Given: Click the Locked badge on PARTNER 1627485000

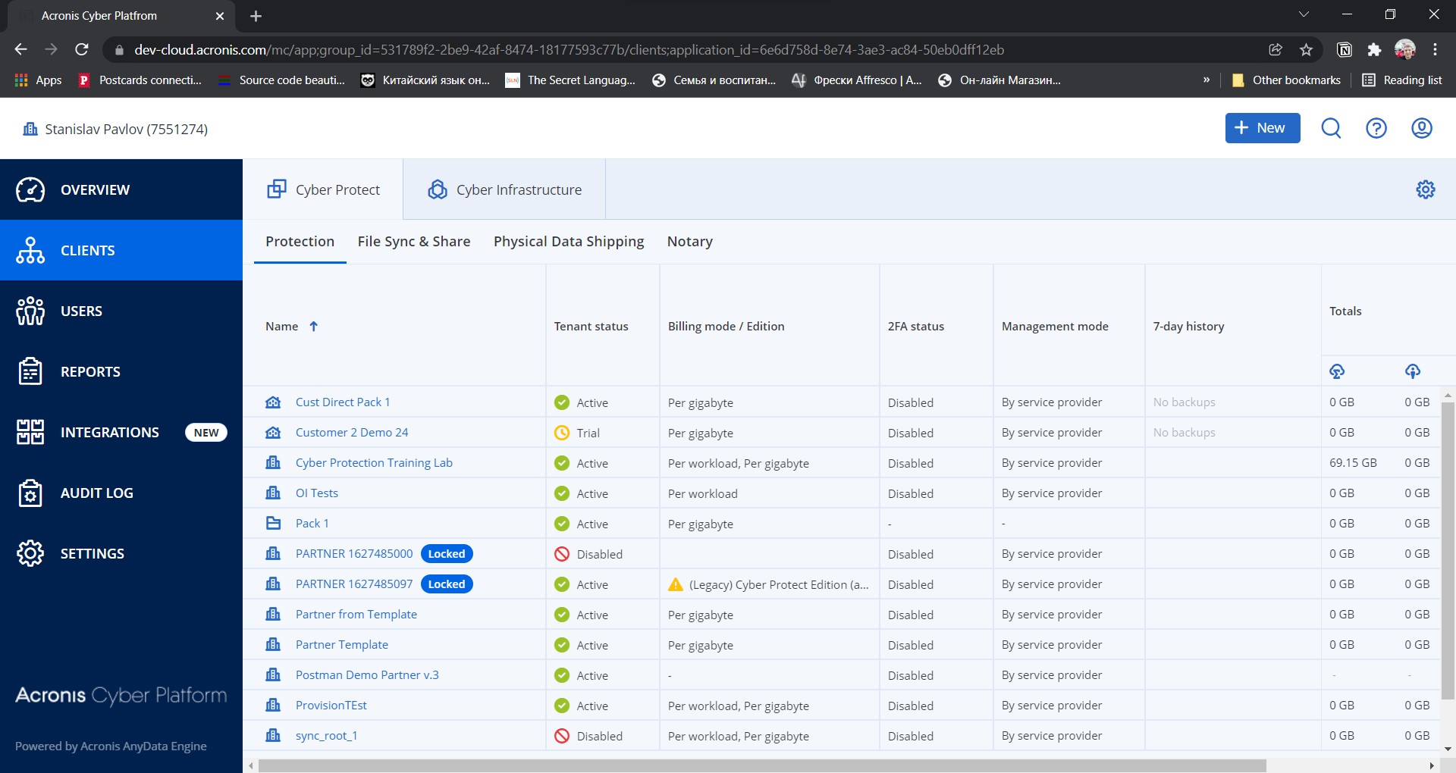Looking at the screenshot, I should coord(447,554).
